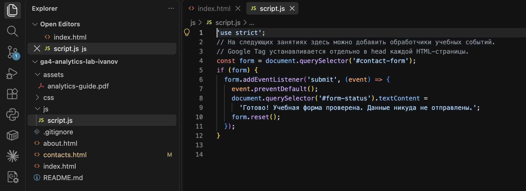Open the Python extension icon
The height and width of the screenshot is (191, 526).
pos(12,114)
